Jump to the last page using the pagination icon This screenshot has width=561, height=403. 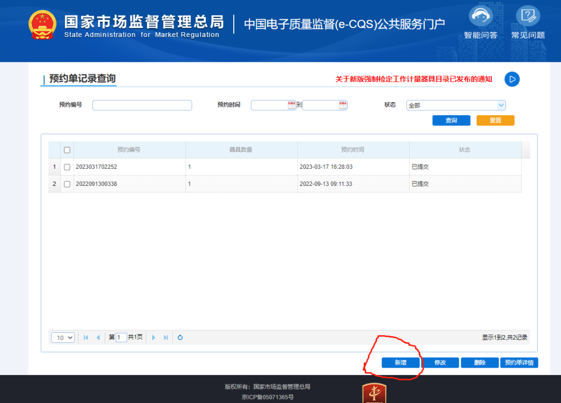click(166, 337)
